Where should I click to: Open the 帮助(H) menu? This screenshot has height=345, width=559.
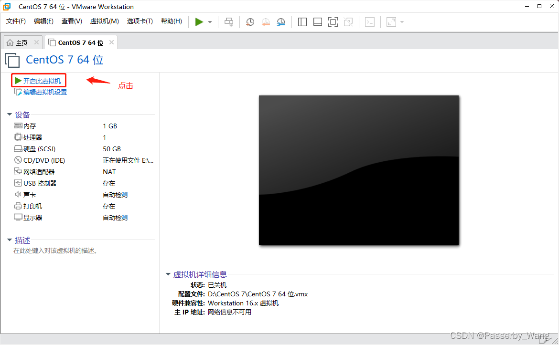pos(172,21)
